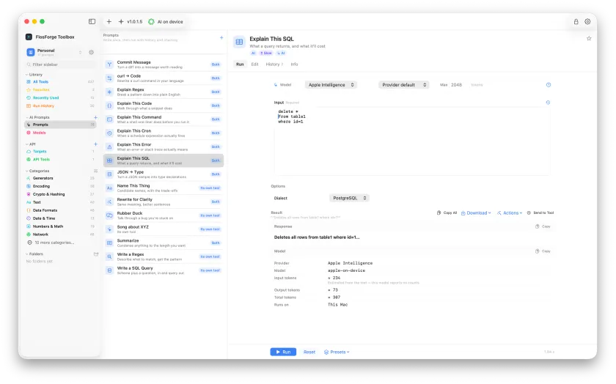
Task: Open the curl → Code prompt
Action: click(x=164, y=78)
